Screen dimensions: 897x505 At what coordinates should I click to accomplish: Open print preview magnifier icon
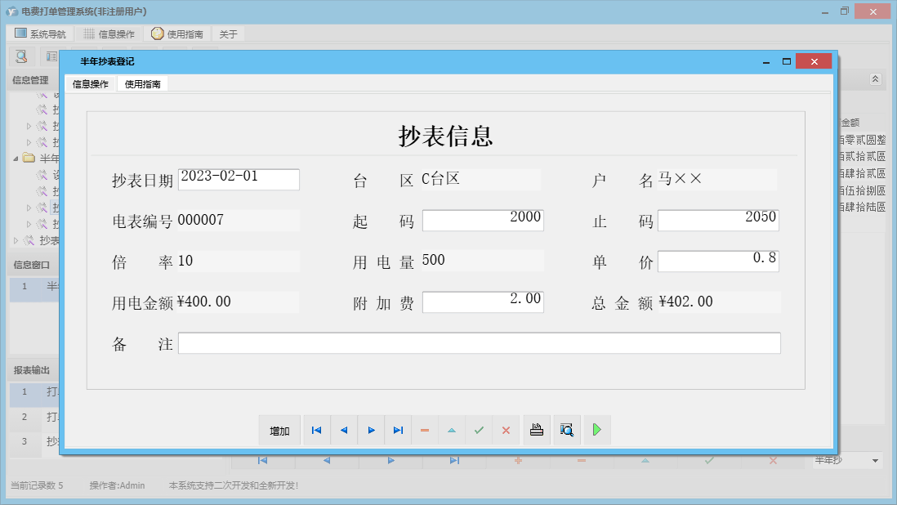pos(567,430)
